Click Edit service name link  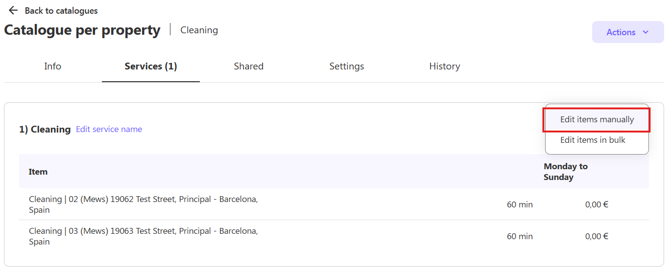click(x=109, y=129)
